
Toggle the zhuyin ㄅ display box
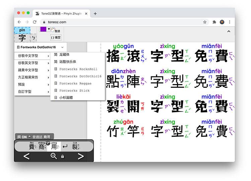[x=33, y=38]
